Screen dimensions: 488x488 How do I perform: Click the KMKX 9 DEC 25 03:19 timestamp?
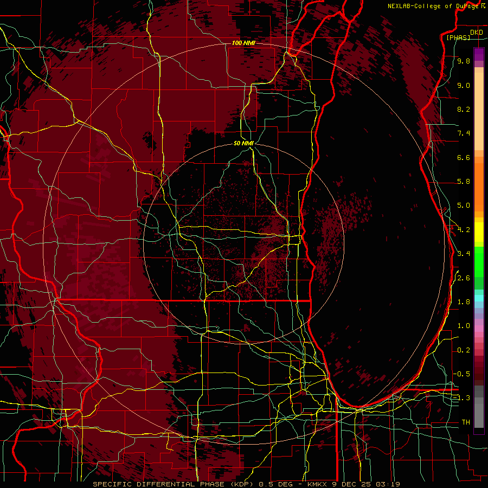(354, 484)
